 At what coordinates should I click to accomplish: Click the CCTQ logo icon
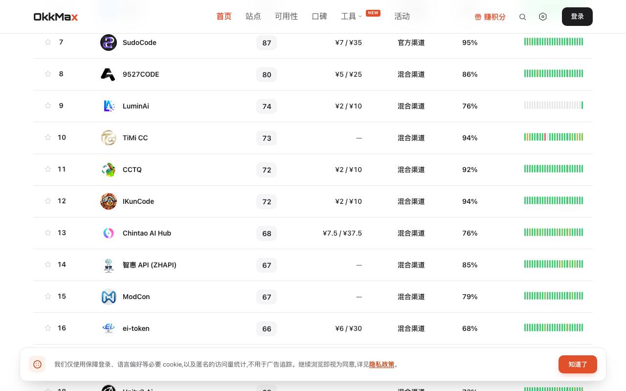[x=109, y=170]
